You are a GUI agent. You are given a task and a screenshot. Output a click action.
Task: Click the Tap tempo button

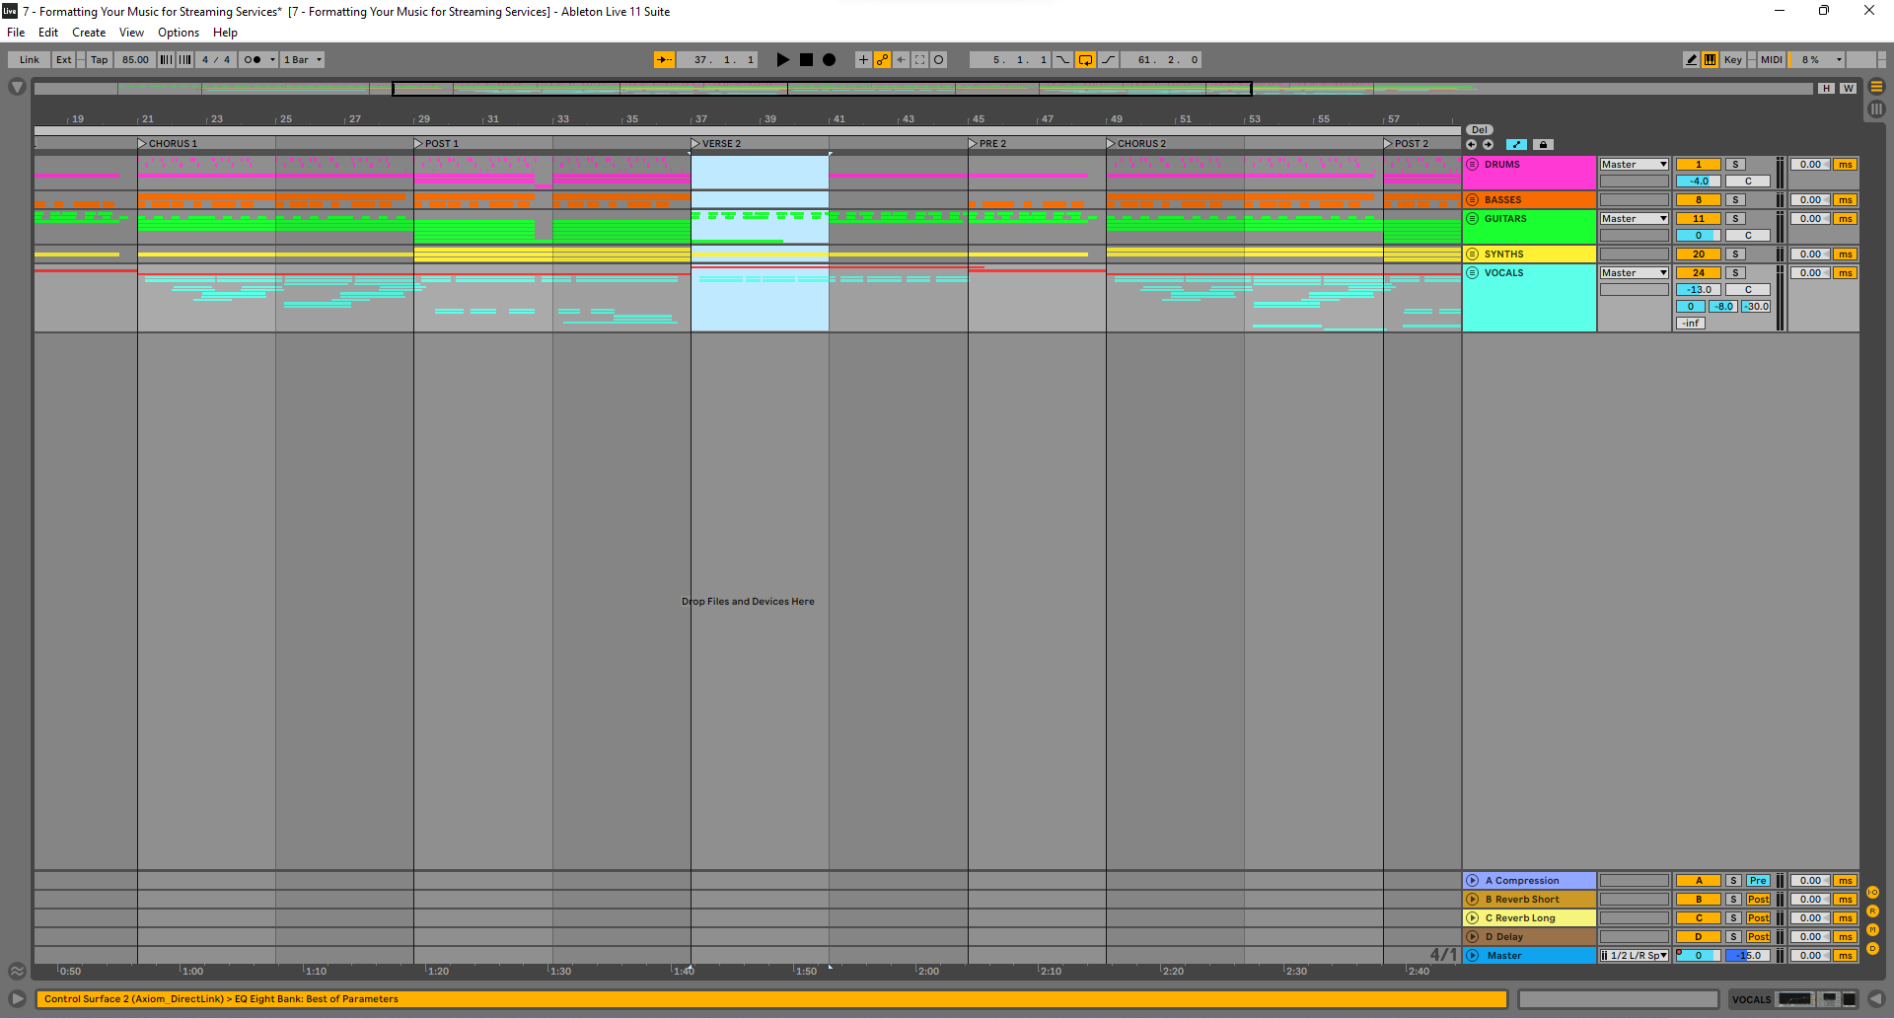point(99,60)
